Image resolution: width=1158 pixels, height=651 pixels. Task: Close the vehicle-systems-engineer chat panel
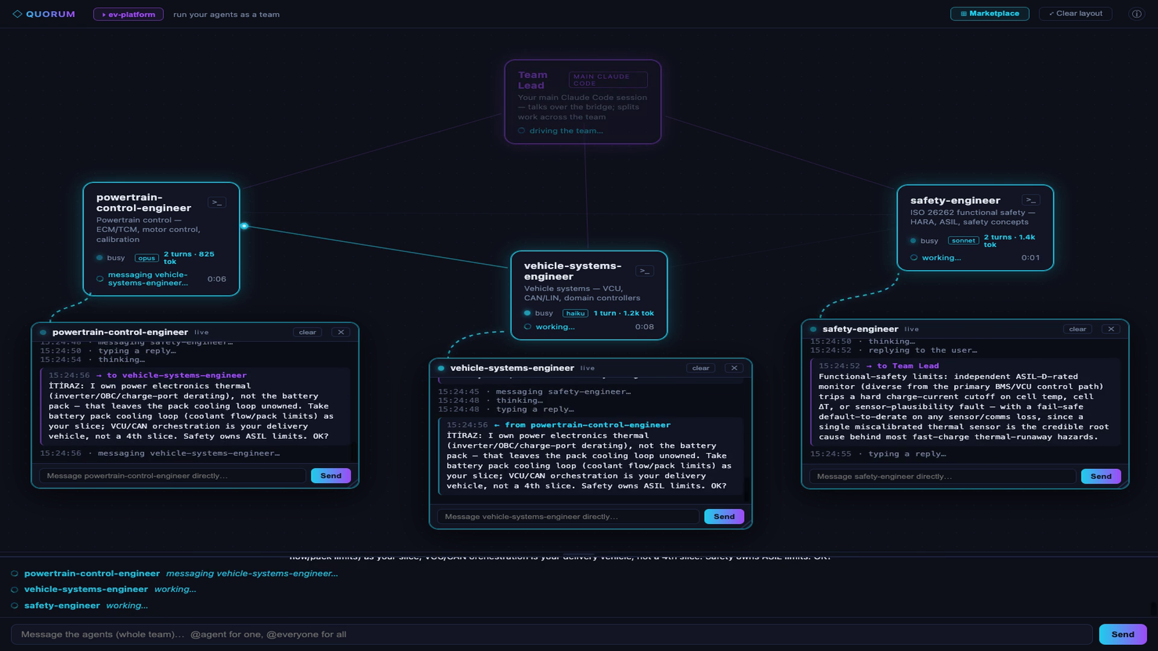point(734,368)
